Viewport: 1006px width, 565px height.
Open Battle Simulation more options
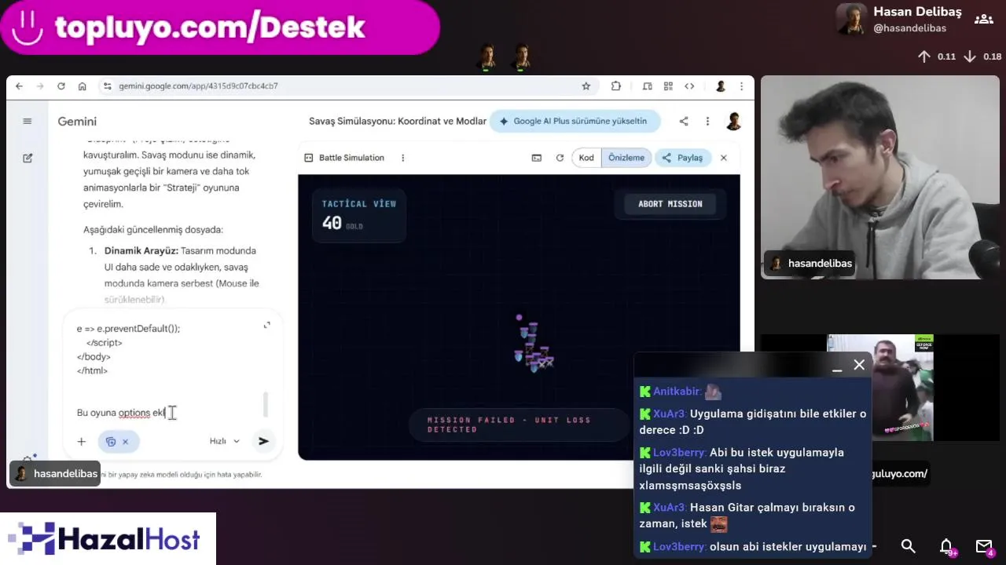[402, 158]
